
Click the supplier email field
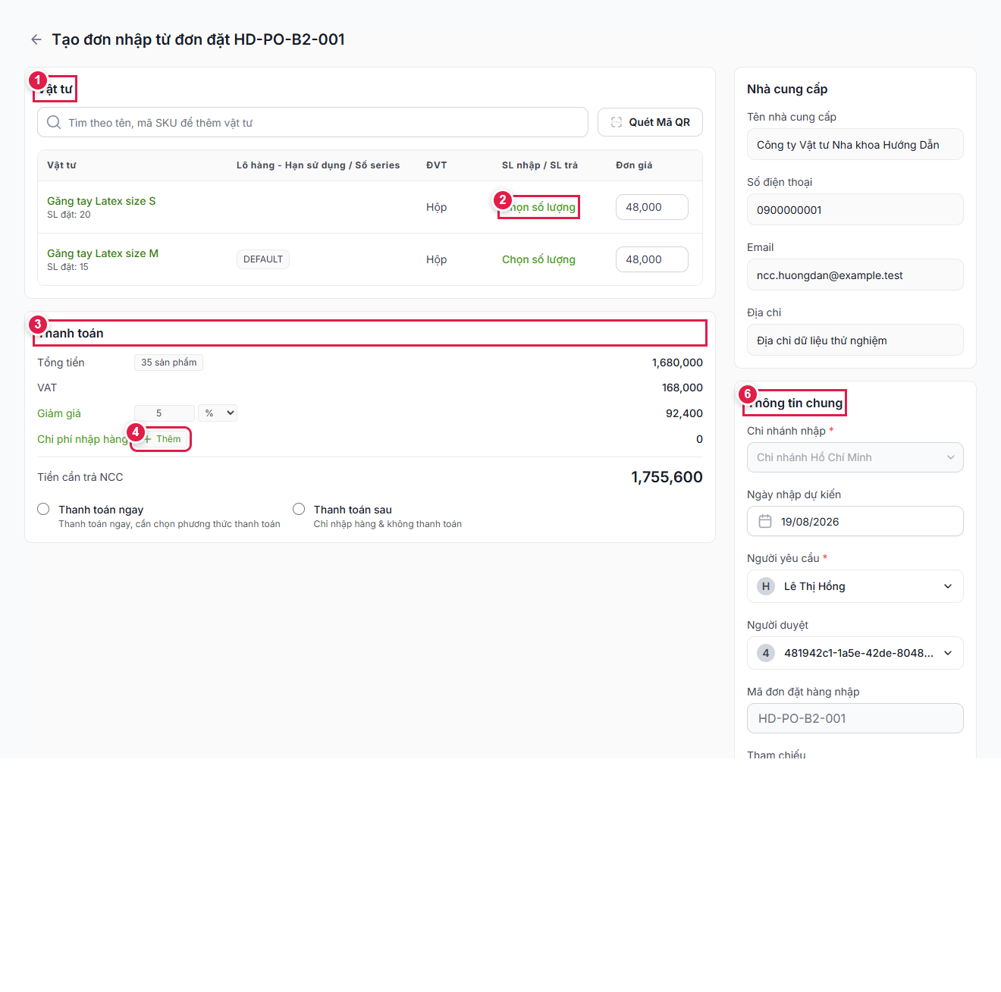pyautogui.click(x=855, y=275)
